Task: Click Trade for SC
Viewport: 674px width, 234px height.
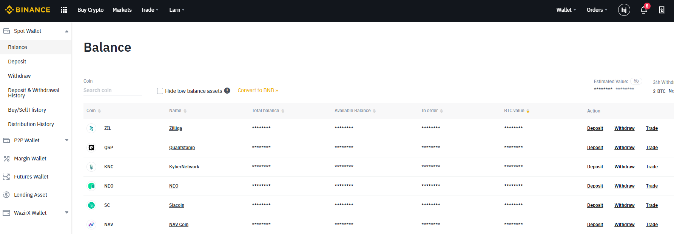Action: tap(652, 205)
